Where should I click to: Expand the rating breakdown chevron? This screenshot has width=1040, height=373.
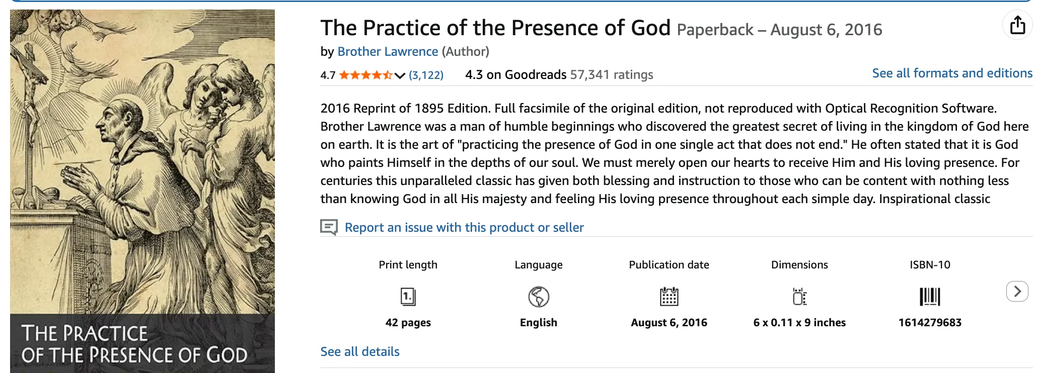[x=400, y=76]
